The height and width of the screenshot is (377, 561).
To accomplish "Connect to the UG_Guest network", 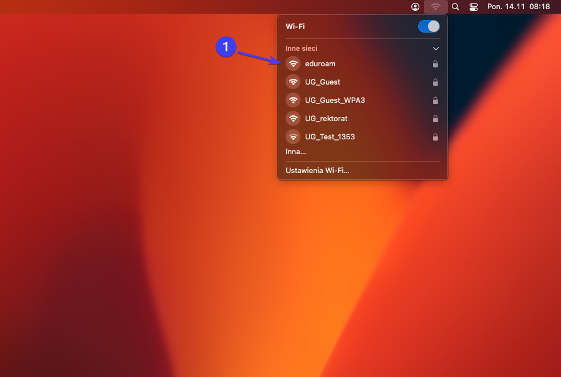I will [323, 82].
